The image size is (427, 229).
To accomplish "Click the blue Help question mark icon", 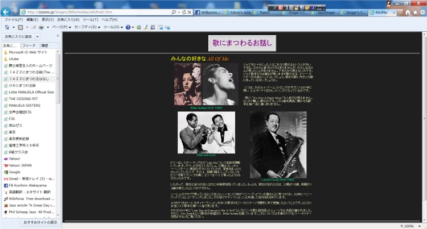I will click(x=128, y=27).
